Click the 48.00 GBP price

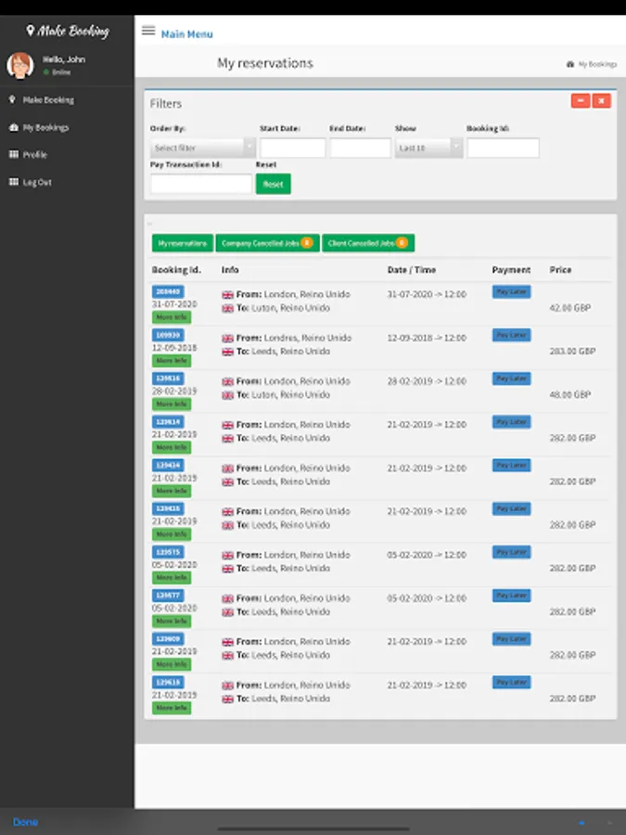tap(570, 394)
